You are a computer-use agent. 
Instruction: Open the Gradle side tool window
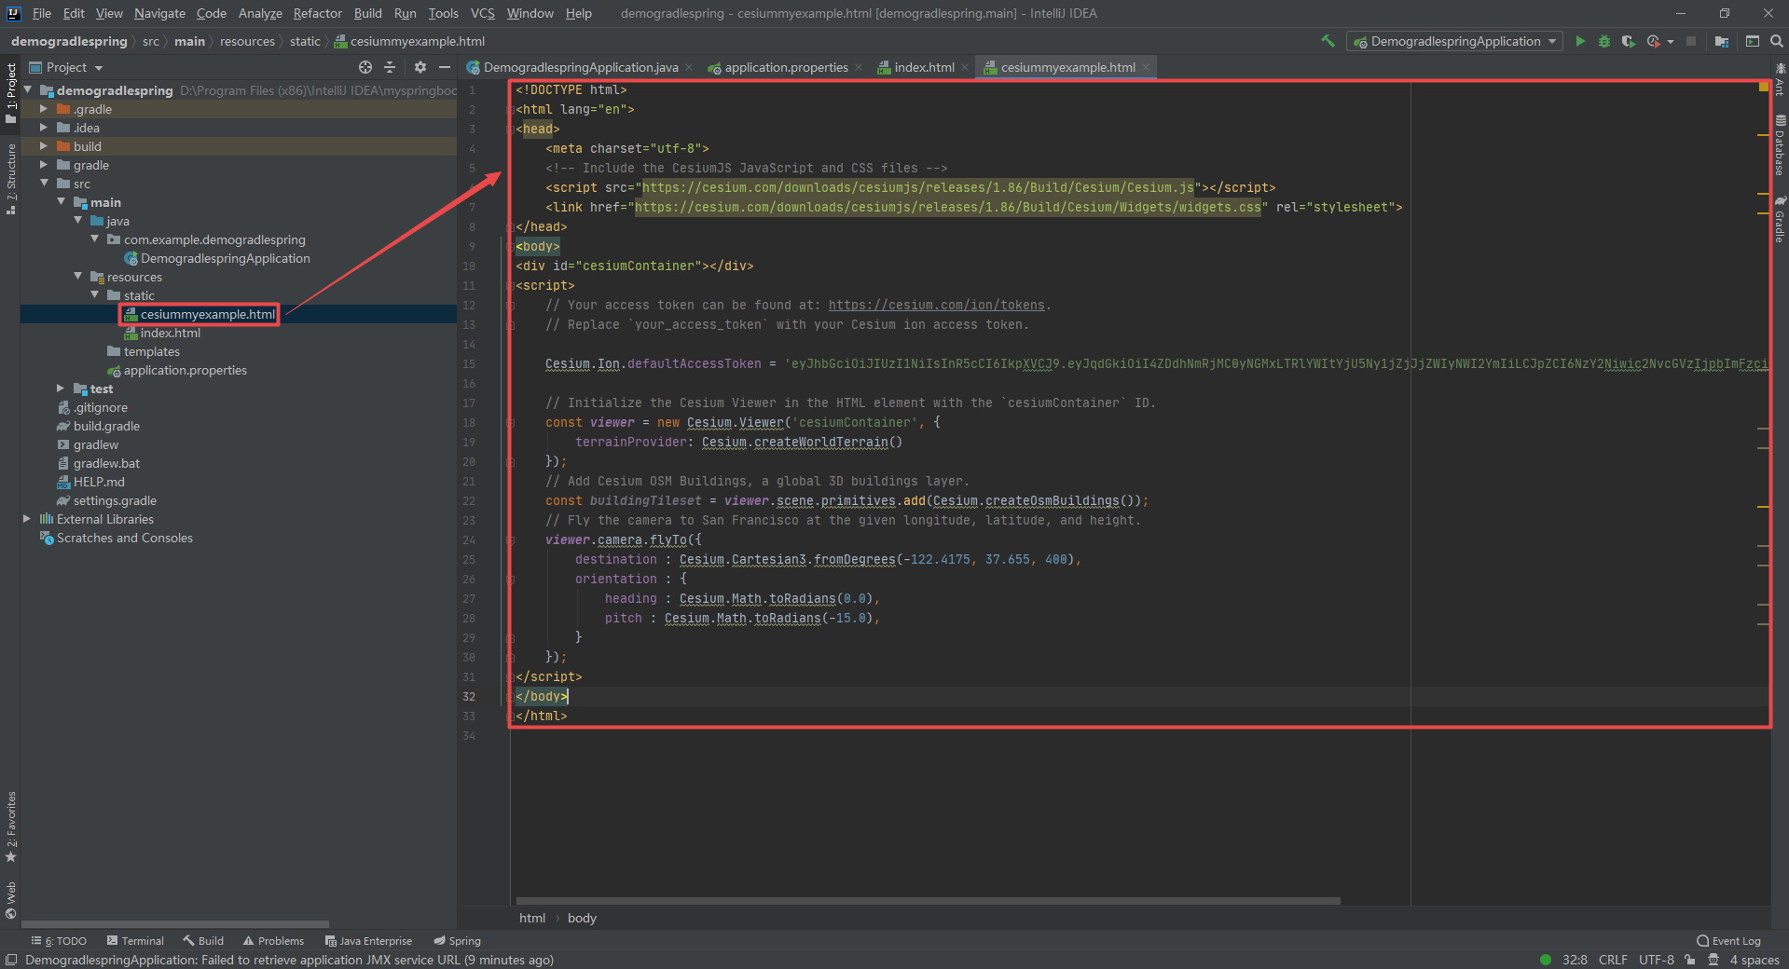click(x=1780, y=220)
